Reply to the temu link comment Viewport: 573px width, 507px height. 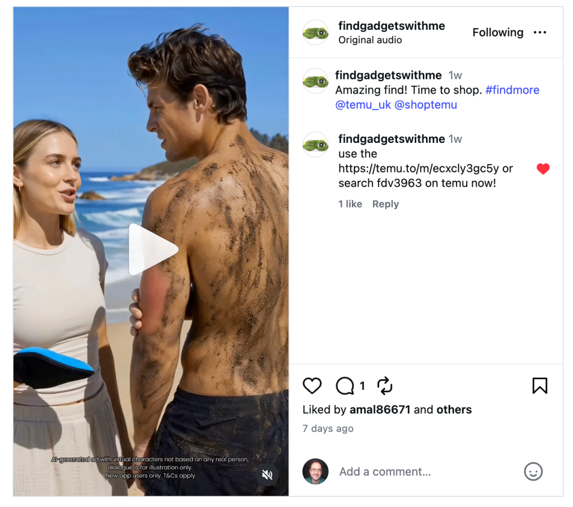click(385, 204)
